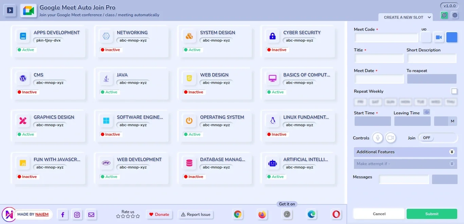This screenshot has width=464, height=224.
Task: Click the microphone control icon
Action: [378, 138]
